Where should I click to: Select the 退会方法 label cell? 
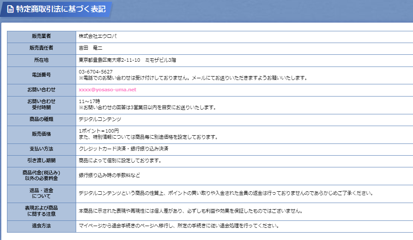tap(41, 226)
